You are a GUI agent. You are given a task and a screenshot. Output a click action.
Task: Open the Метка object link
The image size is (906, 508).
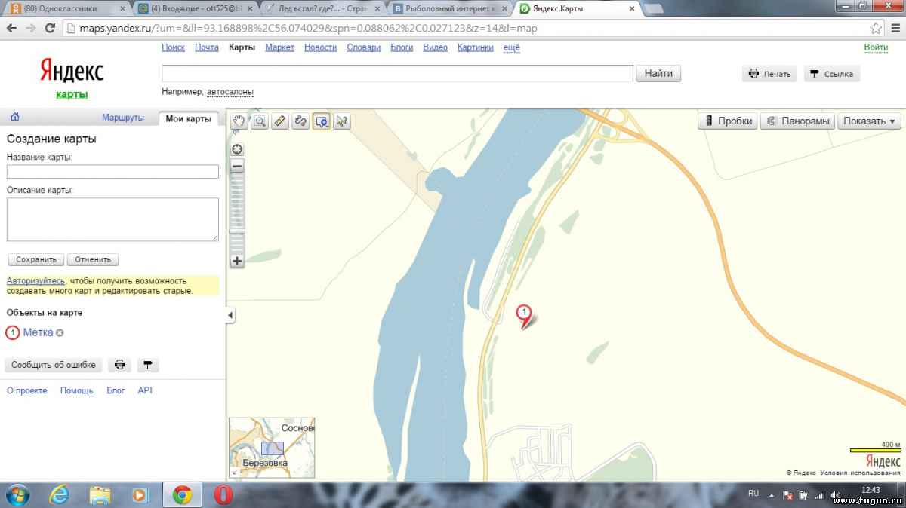pos(38,332)
